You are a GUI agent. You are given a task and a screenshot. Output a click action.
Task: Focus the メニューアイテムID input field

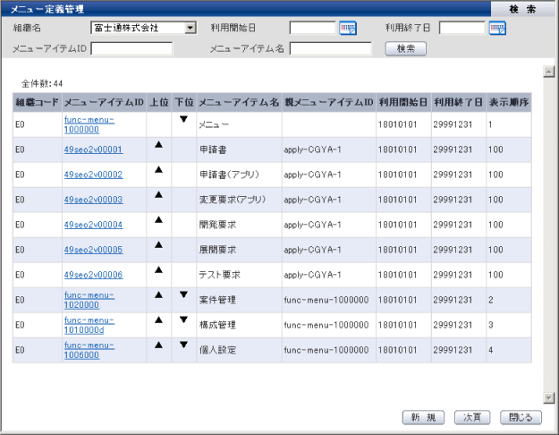click(x=131, y=49)
